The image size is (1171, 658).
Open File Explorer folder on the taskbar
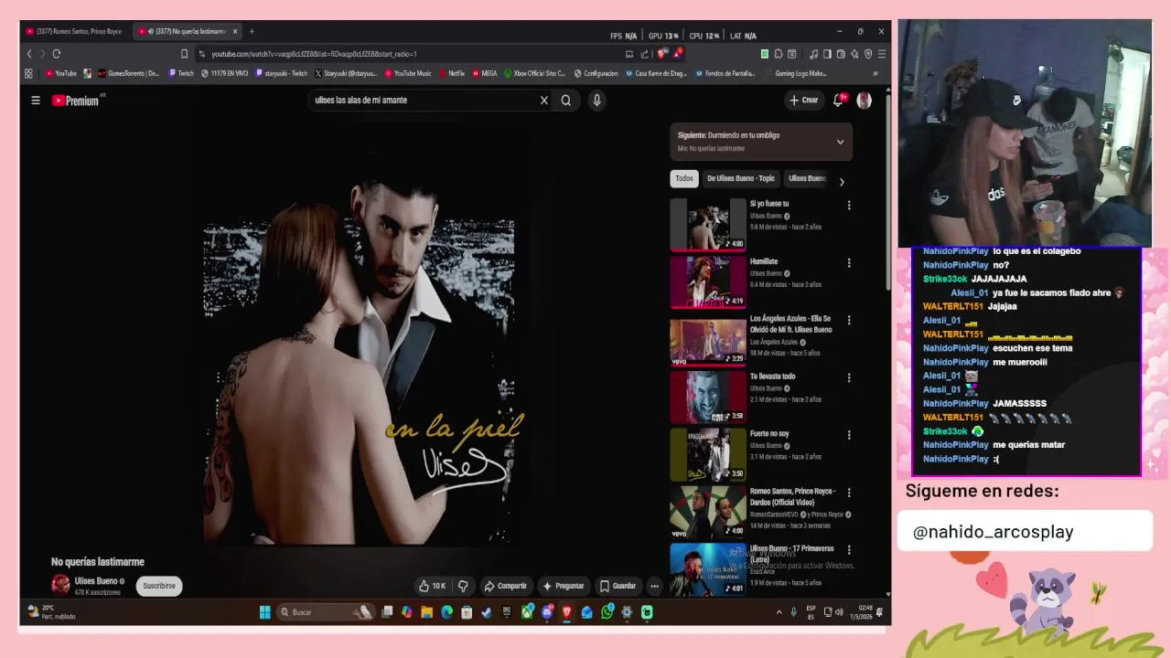click(x=426, y=612)
